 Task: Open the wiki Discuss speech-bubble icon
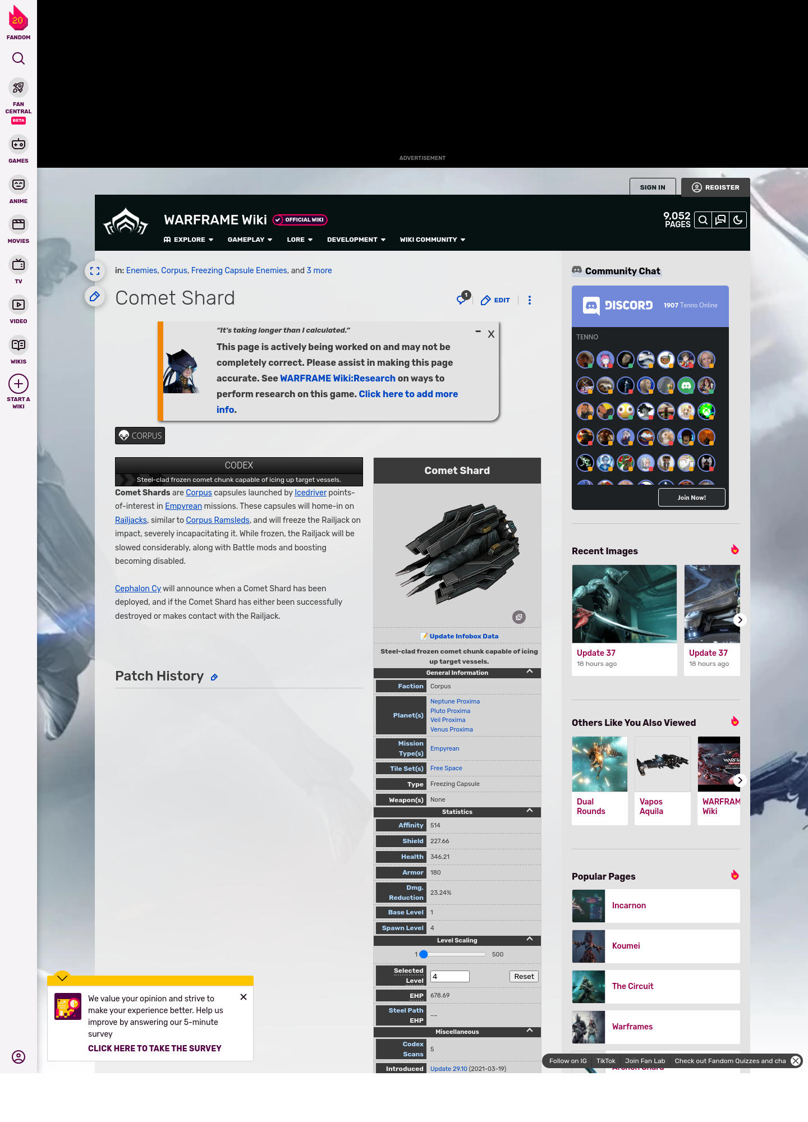pyautogui.click(x=720, y=220)
